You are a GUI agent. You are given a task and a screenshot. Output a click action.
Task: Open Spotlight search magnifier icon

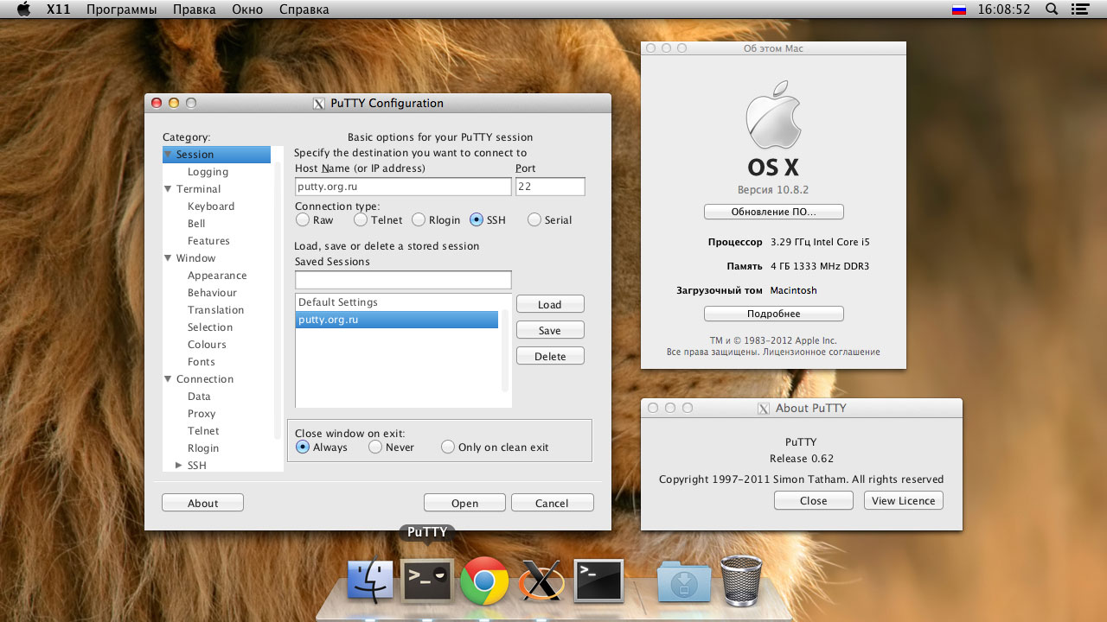[x=1052, y=10]
